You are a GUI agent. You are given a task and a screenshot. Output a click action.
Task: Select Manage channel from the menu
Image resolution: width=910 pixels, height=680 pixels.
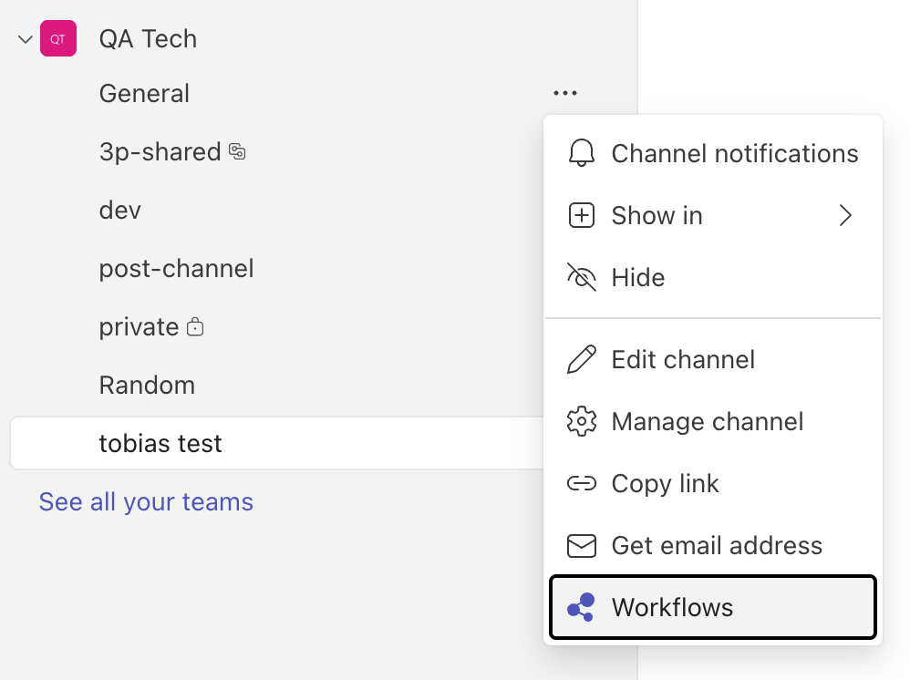(708, 421)
